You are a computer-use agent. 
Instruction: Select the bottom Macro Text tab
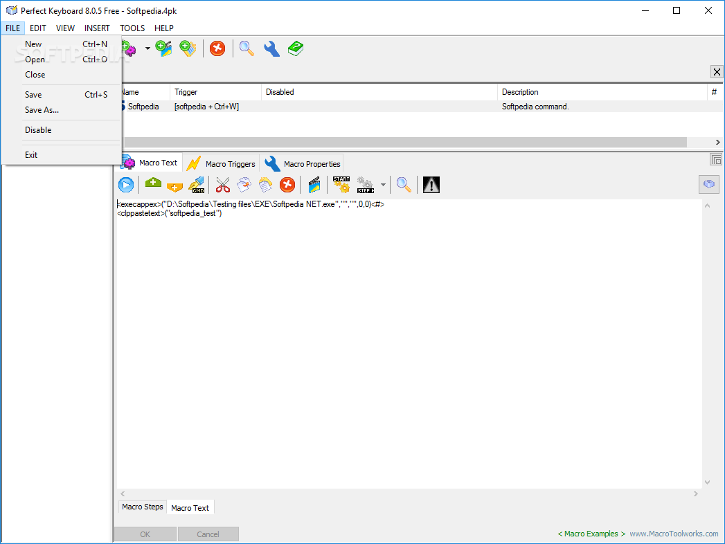pos(190,507)
